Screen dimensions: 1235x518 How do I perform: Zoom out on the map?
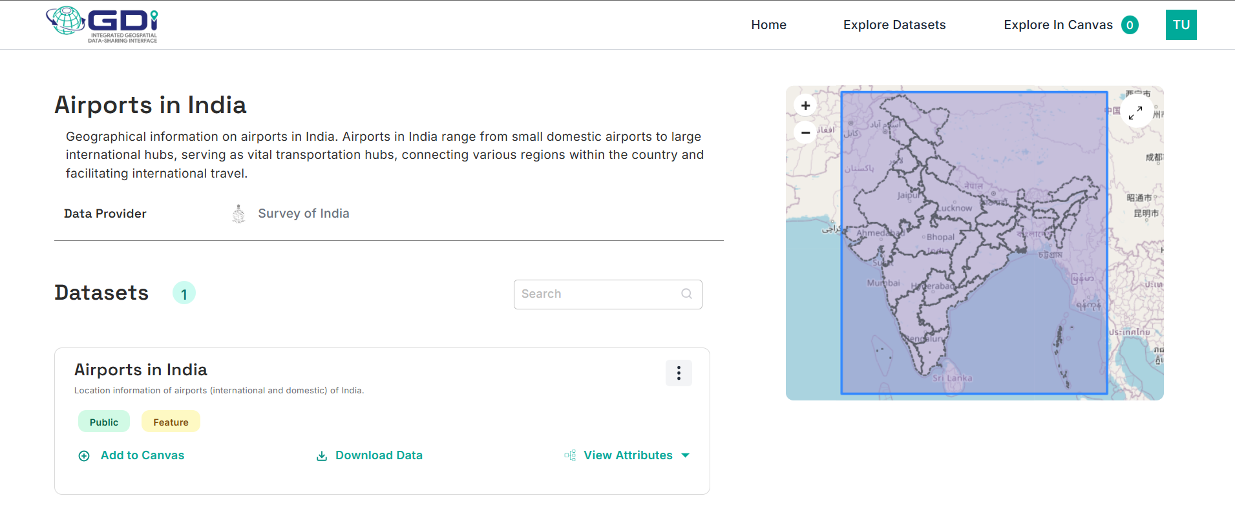[x=805, y=132]
